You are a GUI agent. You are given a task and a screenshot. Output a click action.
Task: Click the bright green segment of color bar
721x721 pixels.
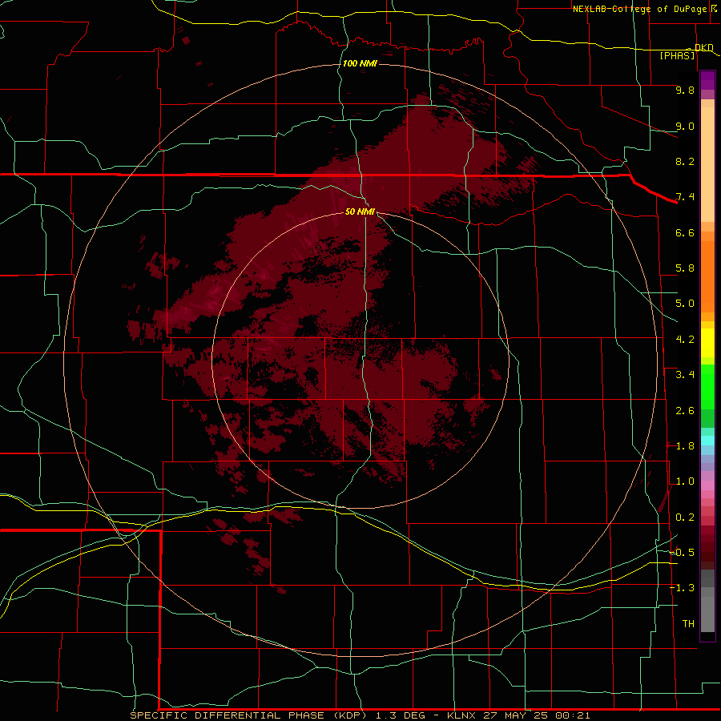tap(707, 387)
